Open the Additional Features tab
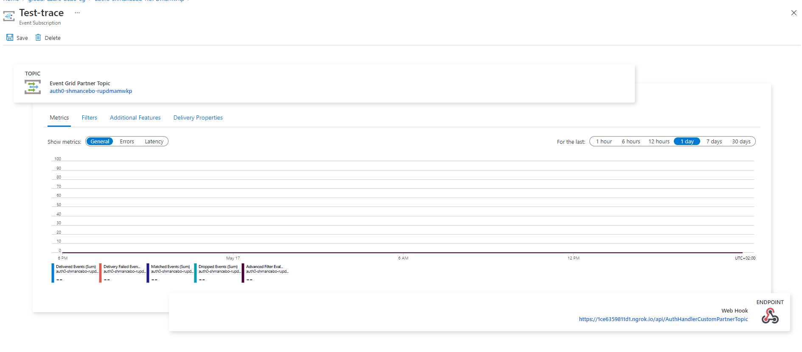The width and height of the screenshot is (802, 352). [x=135, y=118]
